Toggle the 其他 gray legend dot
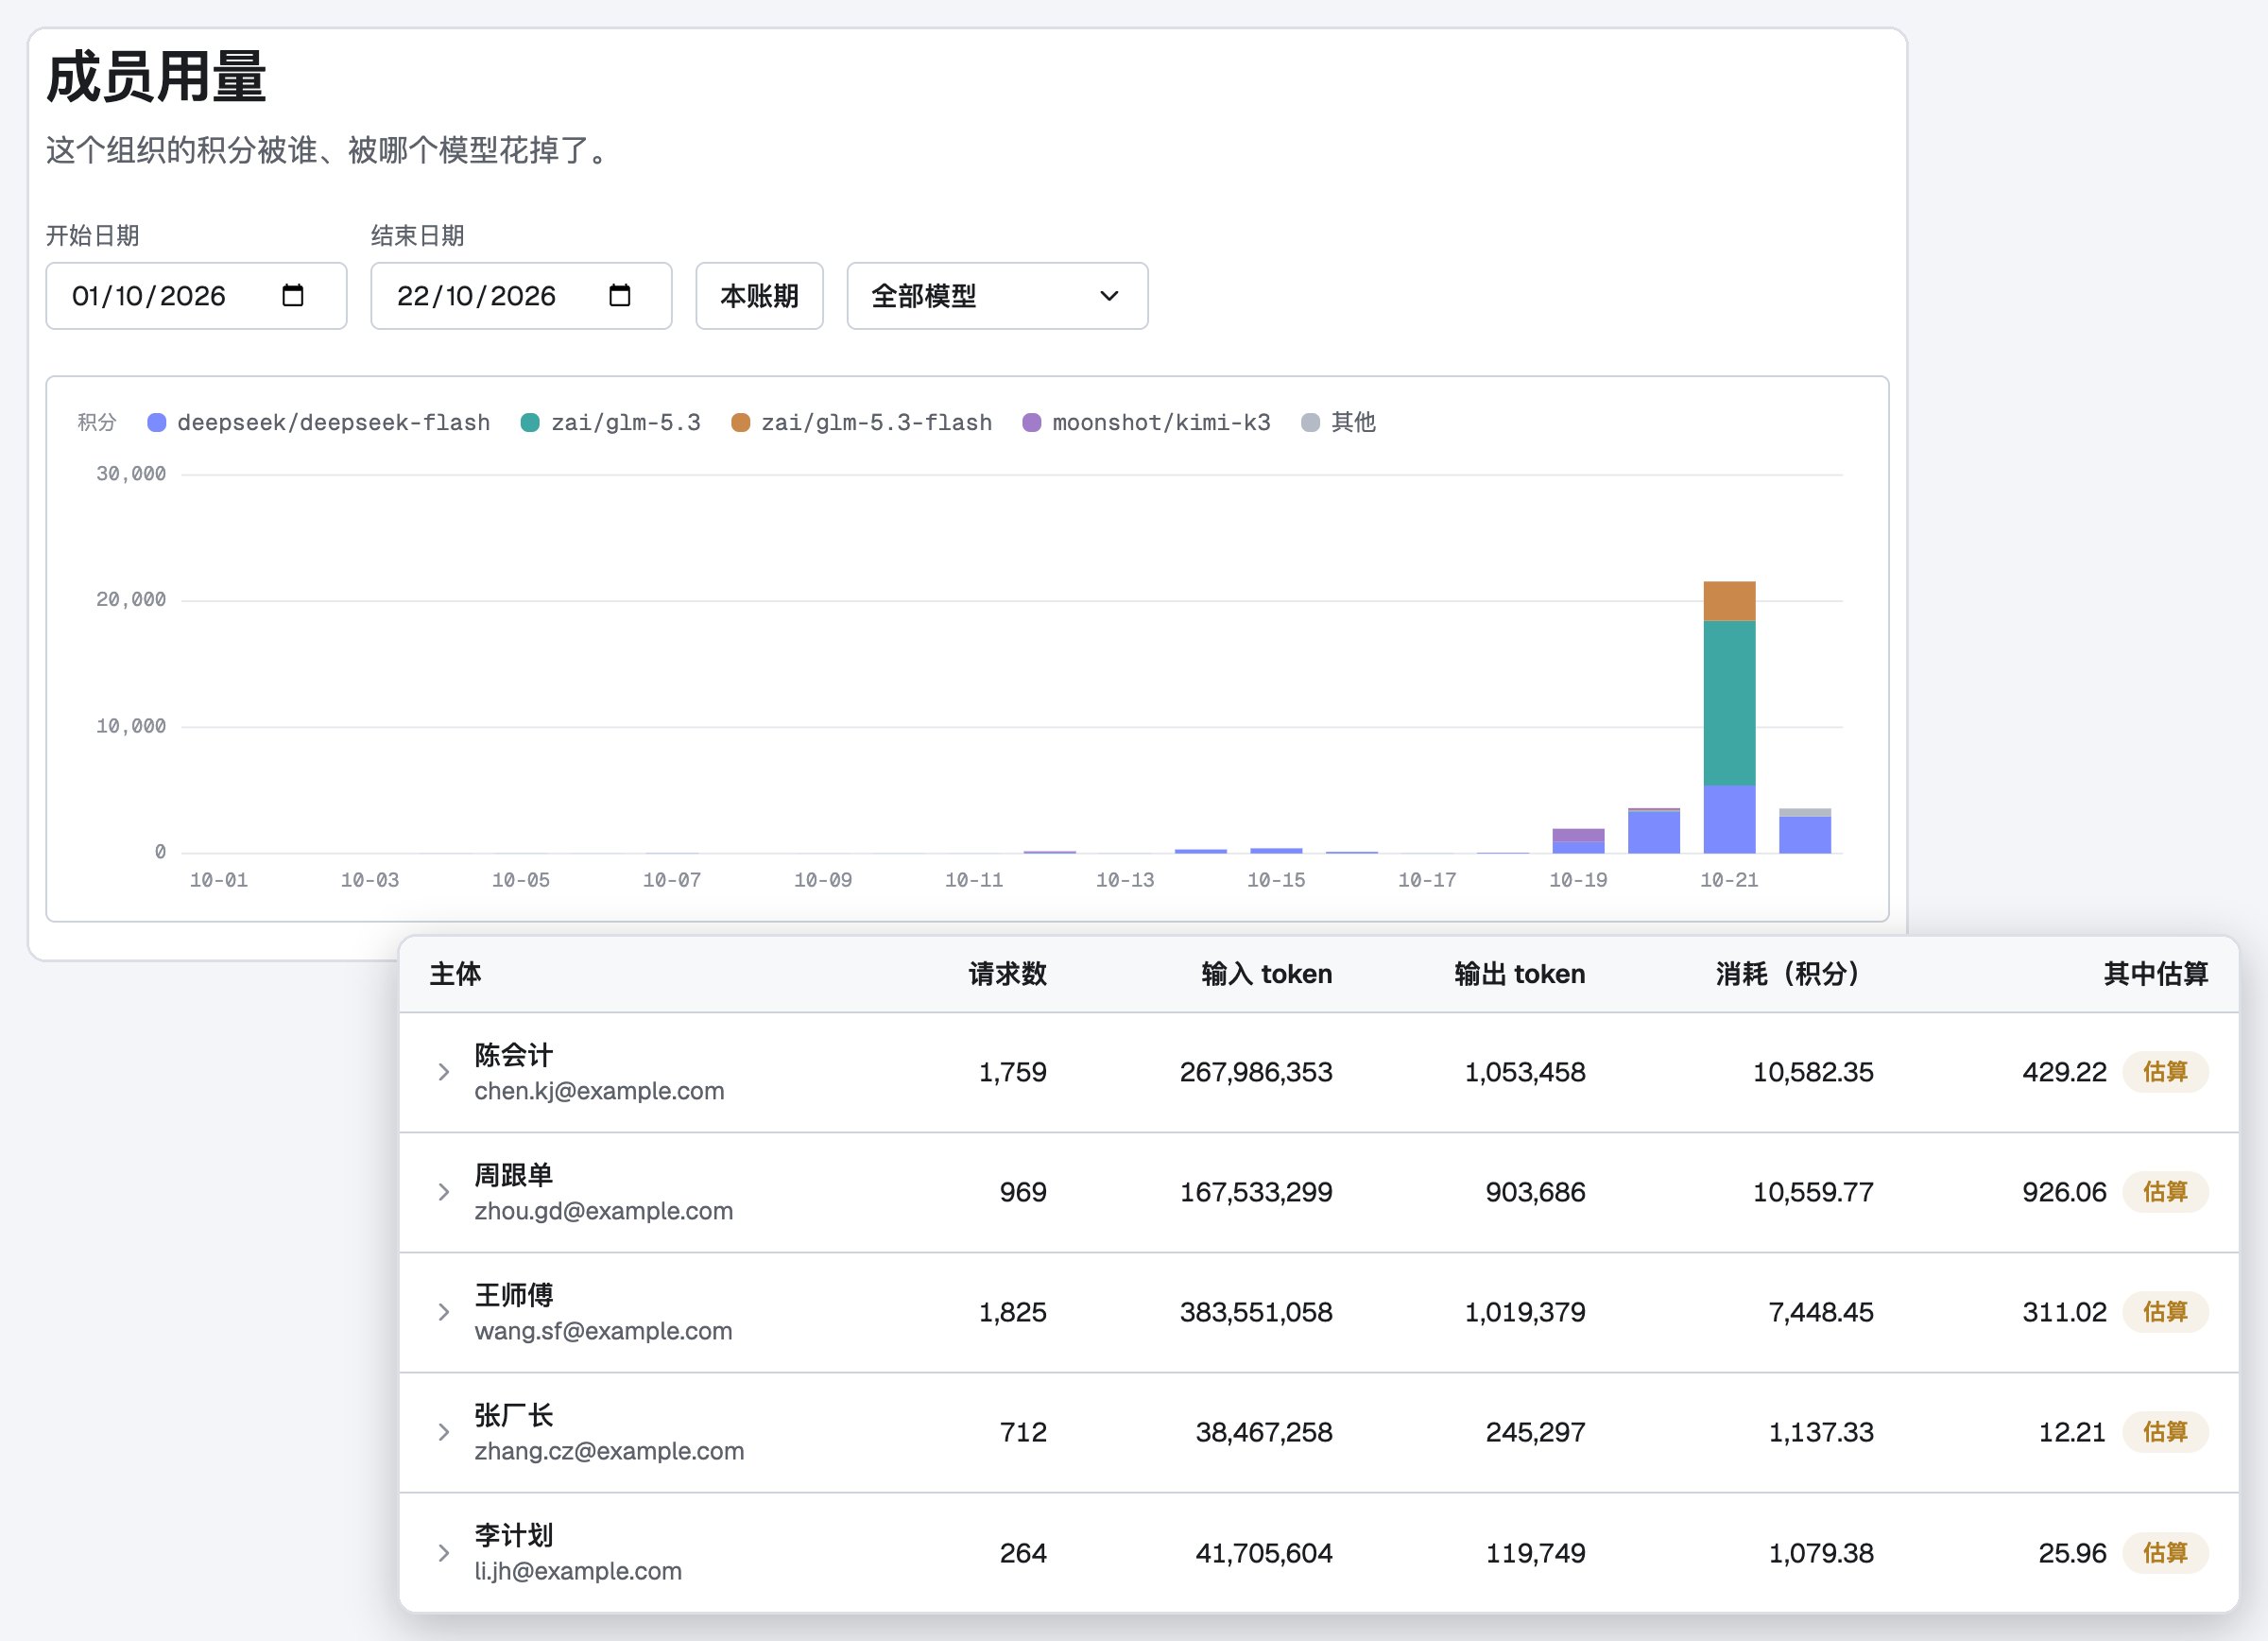2268x1641 pixels. click(1310, 423)
